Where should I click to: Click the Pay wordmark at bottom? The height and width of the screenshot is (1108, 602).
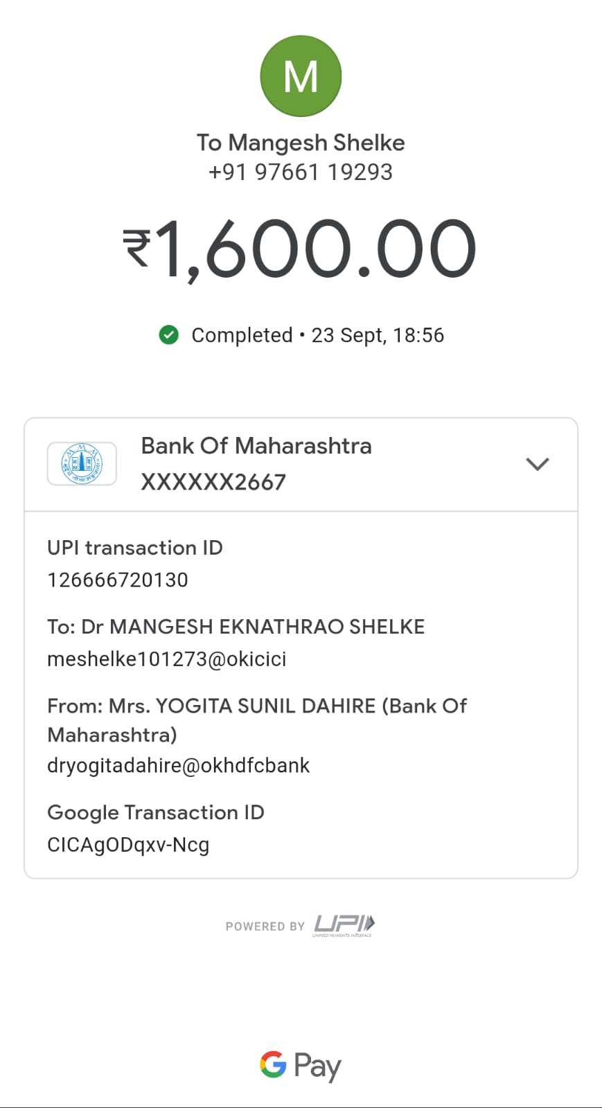click(317, 1066)
